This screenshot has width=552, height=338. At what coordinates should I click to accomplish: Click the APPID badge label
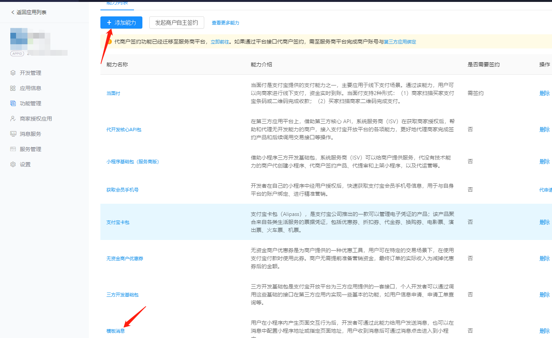(x=17, y=53)
